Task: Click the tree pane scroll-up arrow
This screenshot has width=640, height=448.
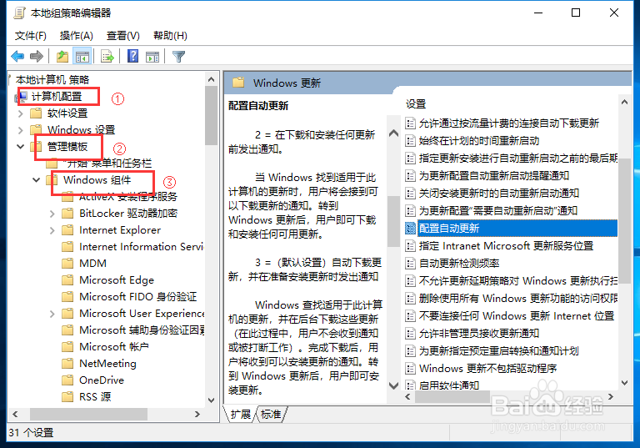Action: click(211, 80)
